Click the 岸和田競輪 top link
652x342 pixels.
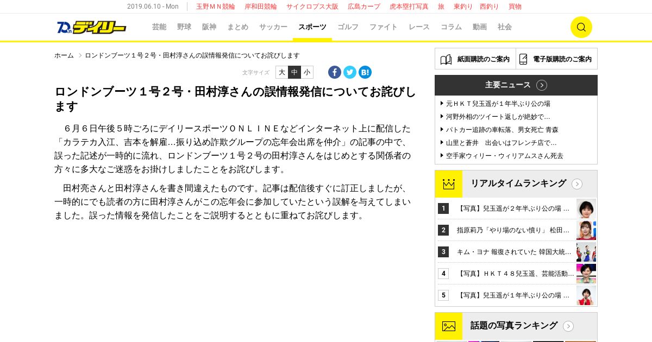click(261, 7)
